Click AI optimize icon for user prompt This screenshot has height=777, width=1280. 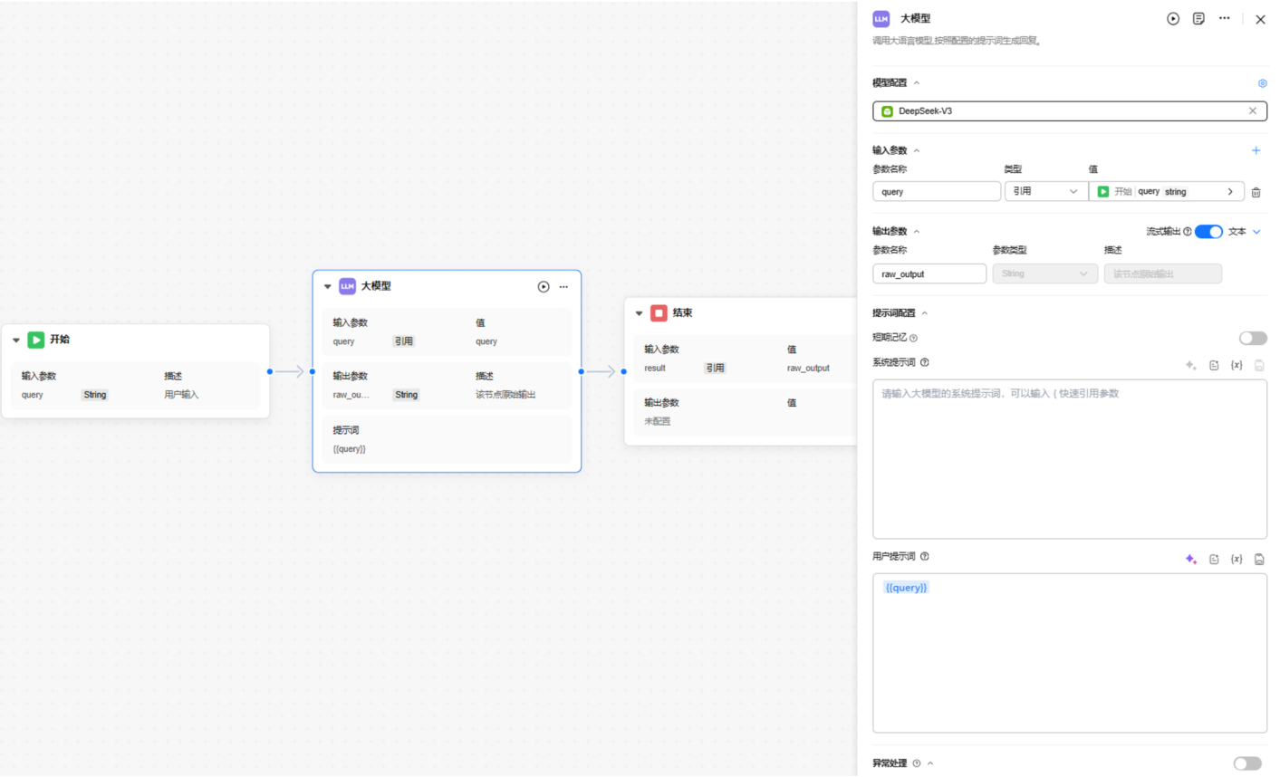tap(1190, 559)
